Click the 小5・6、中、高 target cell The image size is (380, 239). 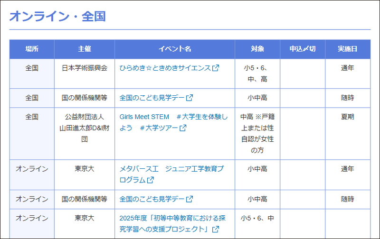257,74
